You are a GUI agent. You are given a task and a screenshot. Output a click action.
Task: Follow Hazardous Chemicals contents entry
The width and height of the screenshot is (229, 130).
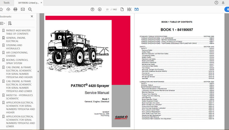[178, 63]
